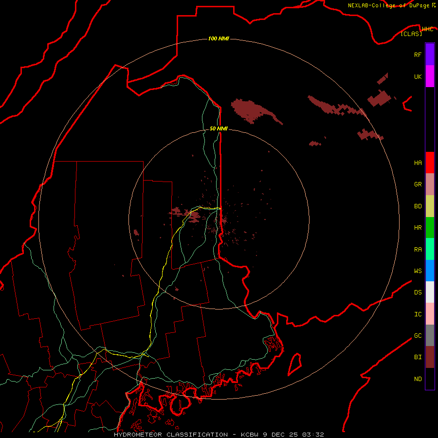This screenshot has width=438, height=438.
Task: Click the HR legend label
Action: [x=418, y=228]
